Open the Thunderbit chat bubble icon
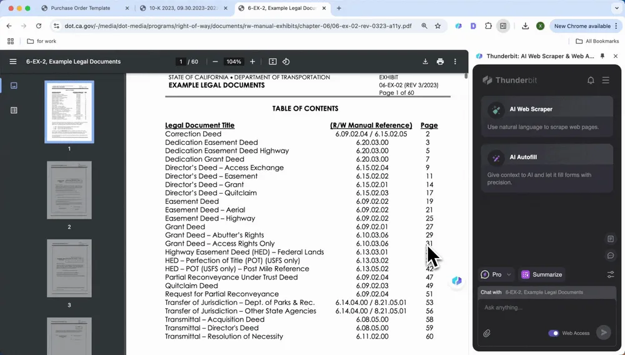625x355 pixels. pyautogui.click(x=611, y=256)
